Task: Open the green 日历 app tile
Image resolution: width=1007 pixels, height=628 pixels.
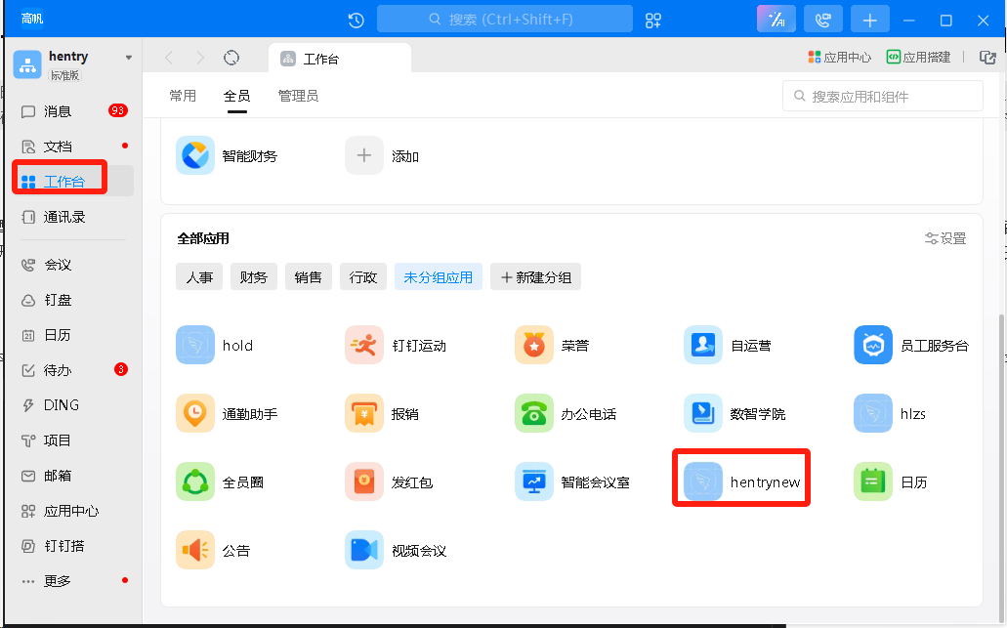Action: [x=873, y=481]
